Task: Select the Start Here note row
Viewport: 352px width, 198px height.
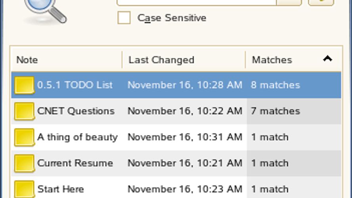Action: tap(61, 189)
